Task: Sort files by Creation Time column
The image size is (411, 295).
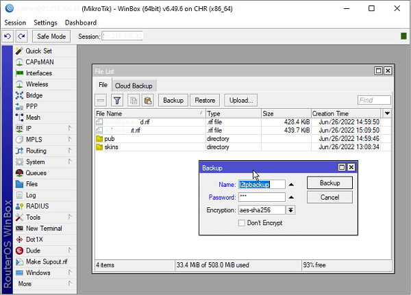Action: (346, 114)
